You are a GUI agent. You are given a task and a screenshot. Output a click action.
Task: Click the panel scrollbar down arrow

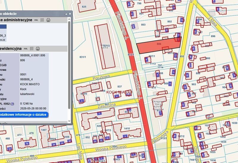(69, 121)
